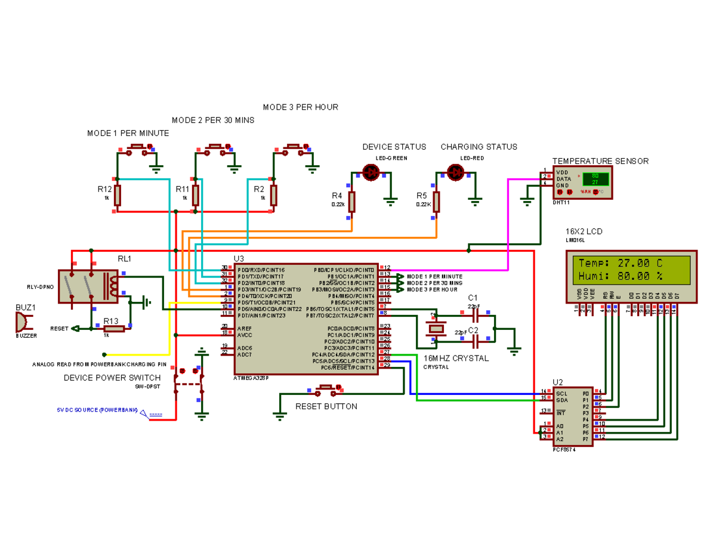The height and width of the screenshot is (553, 716).
Task: Click the reset push button symbol
Action: [326, 390]
